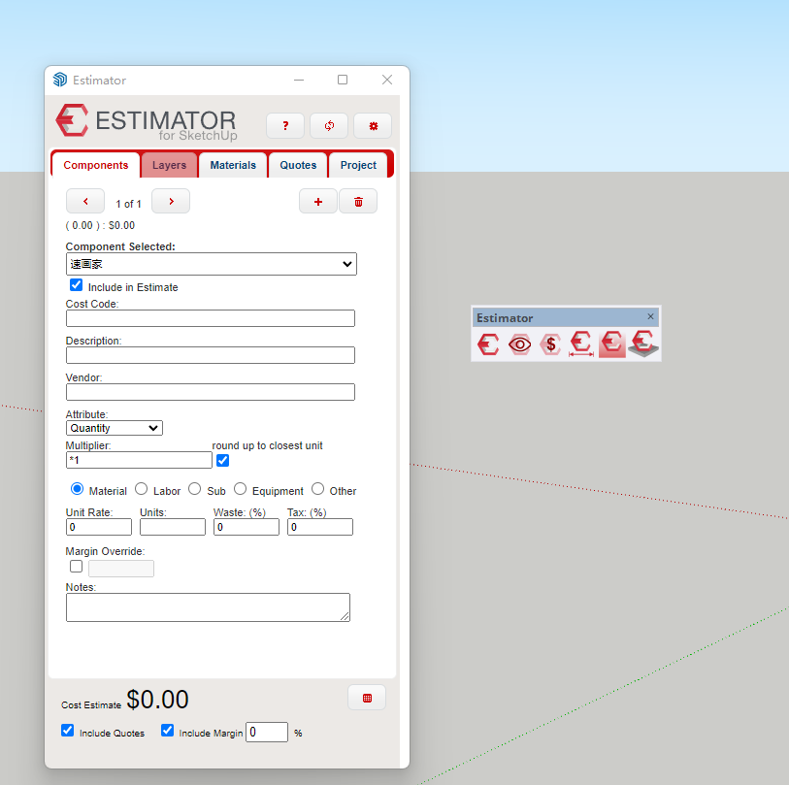Open the Quotes tab

click(298, 165)
